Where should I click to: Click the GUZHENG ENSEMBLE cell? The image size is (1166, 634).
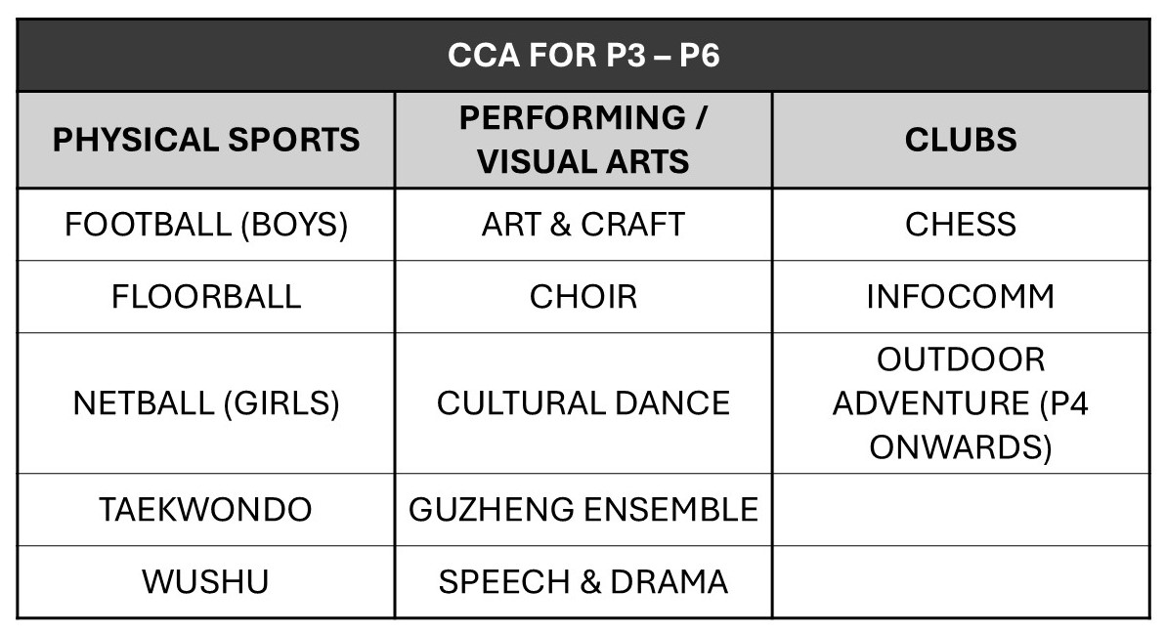tap(583, 510)
